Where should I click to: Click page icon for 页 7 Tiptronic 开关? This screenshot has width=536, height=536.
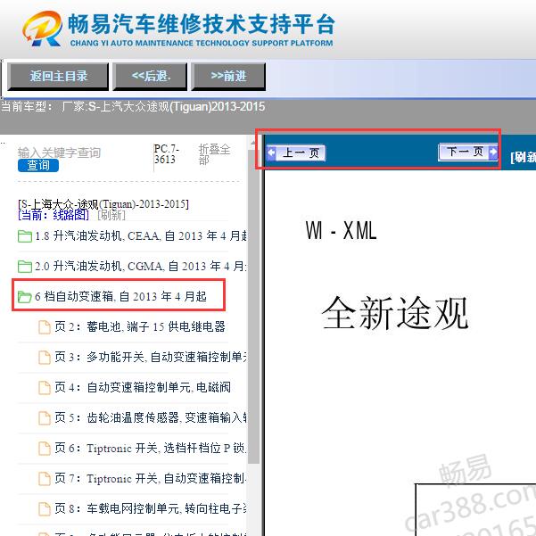(x=45, y=479)
